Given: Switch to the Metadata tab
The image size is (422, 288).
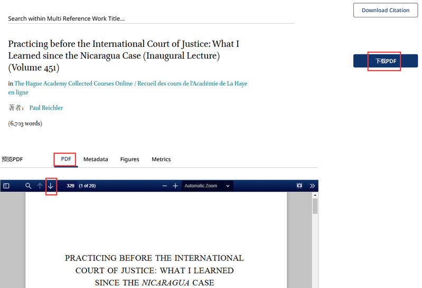Looking at the screenshot, I should tap(96, 159).
